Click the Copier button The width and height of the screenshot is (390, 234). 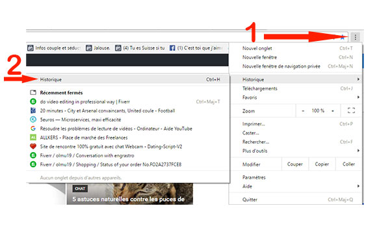[322, 164]
